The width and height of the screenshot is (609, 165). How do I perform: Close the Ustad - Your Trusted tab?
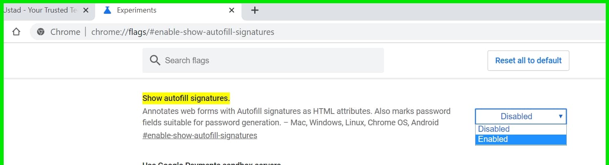click(85, 11)
